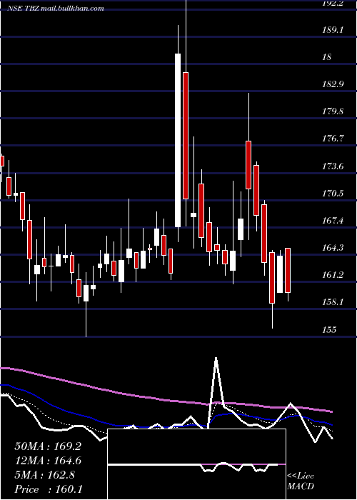This screenshot has height=500, width=357.
Task: Select the 182.9 price axis label
Action: click(x=333, y=84)
